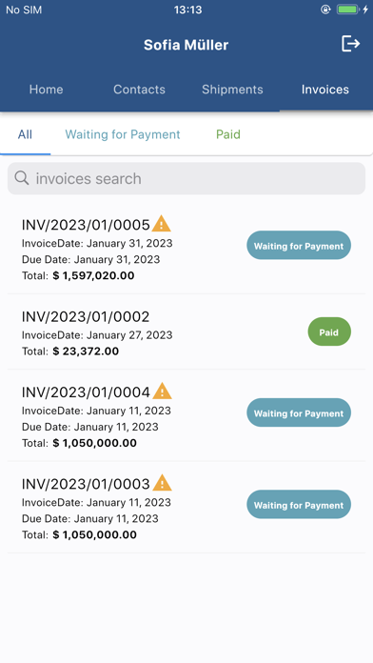Switch to the Contacts tab
Screen dimensions: 373x663
tap(140, 90)
